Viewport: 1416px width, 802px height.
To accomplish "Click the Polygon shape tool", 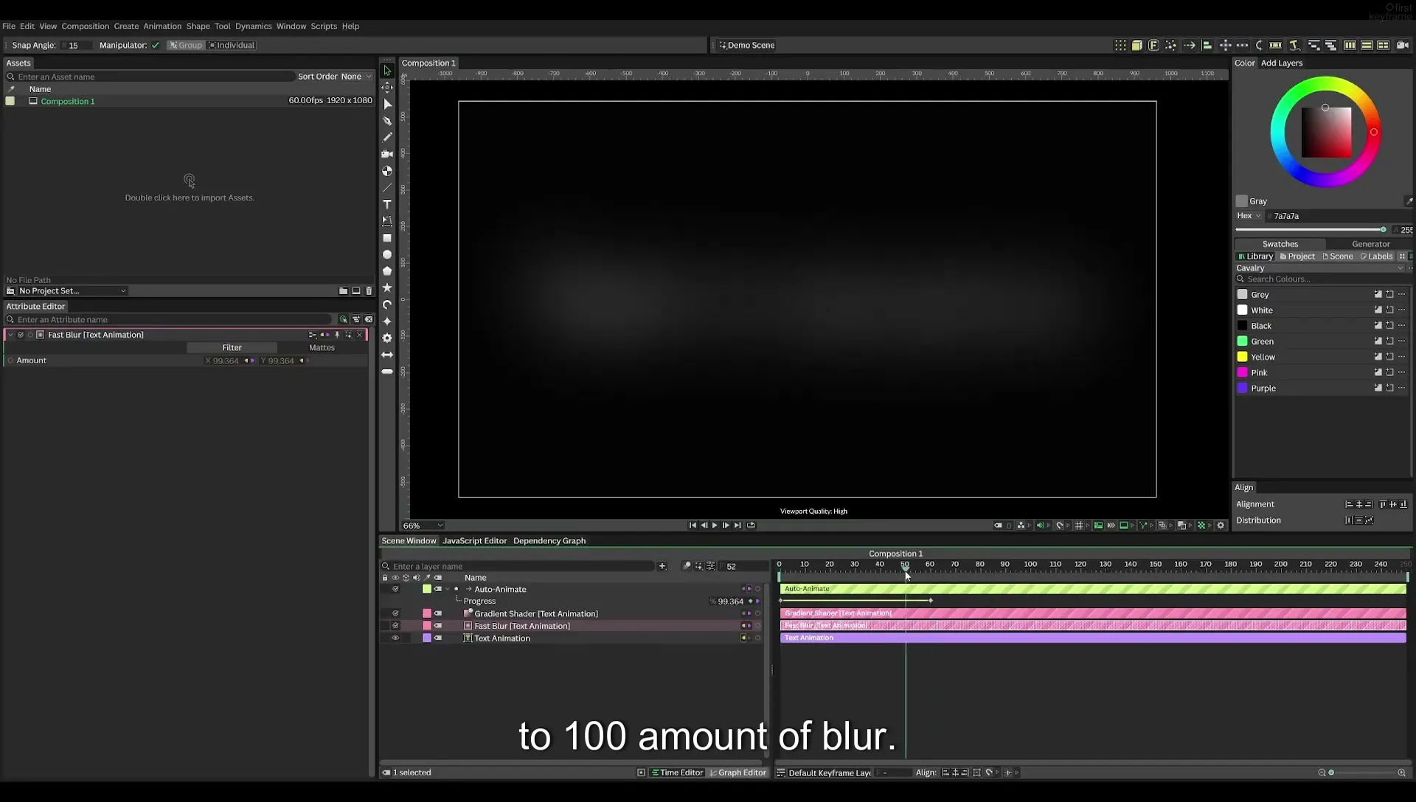I will 386,271.
